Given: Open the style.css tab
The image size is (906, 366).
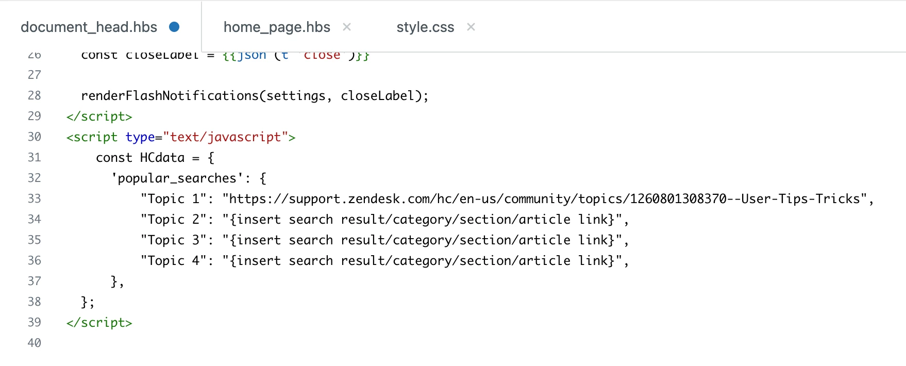Looking at the screenshot, I should (425, 27).
